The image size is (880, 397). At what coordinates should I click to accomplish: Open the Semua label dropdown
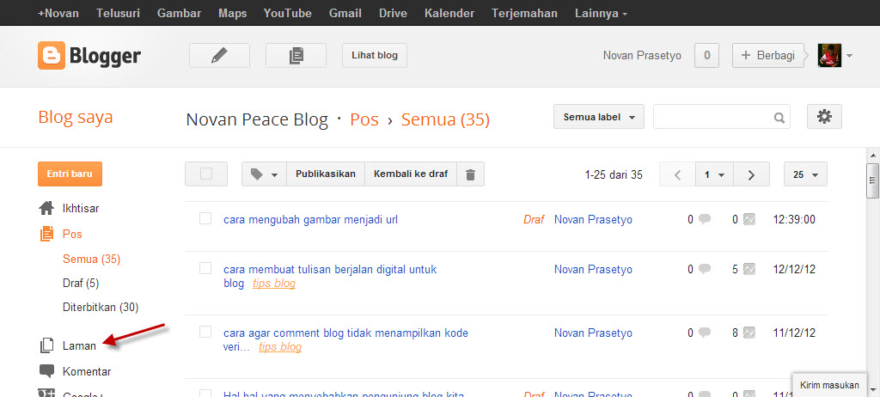pyautogui.click(x=599, y=117)
